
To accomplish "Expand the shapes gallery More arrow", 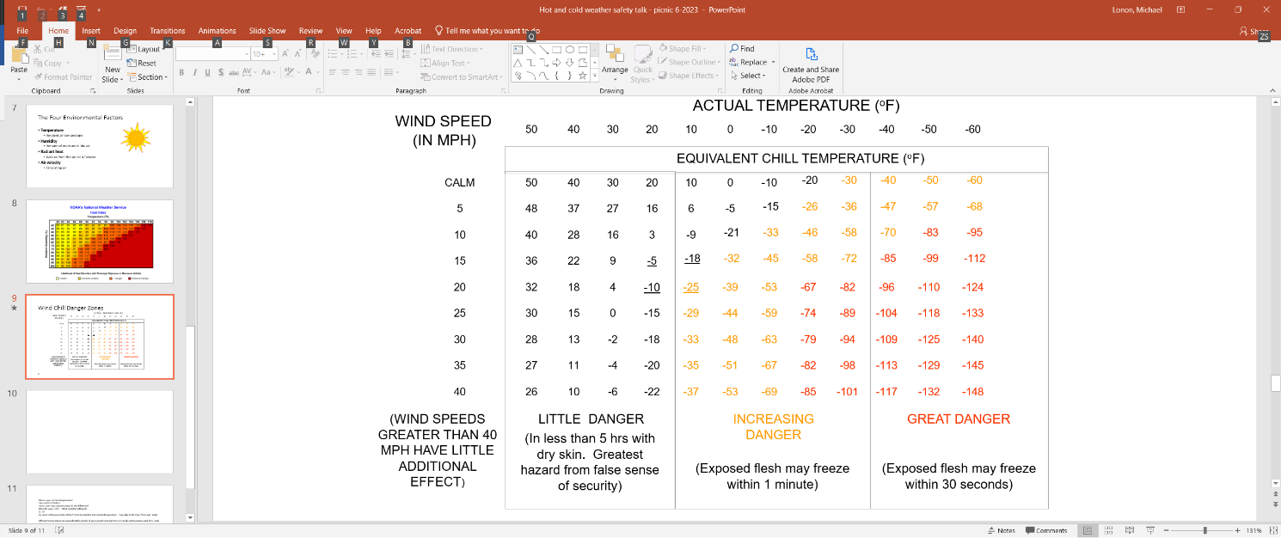I will [x=595, y=76].
